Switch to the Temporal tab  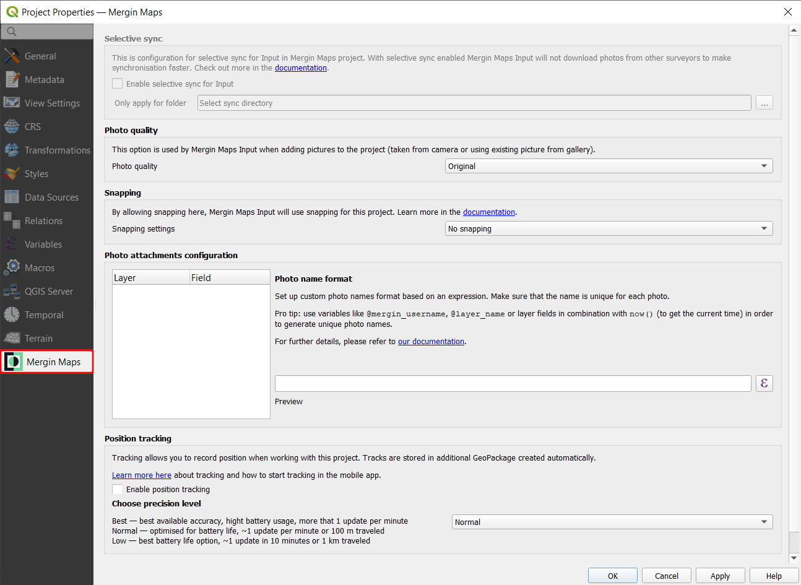[47, 314]
